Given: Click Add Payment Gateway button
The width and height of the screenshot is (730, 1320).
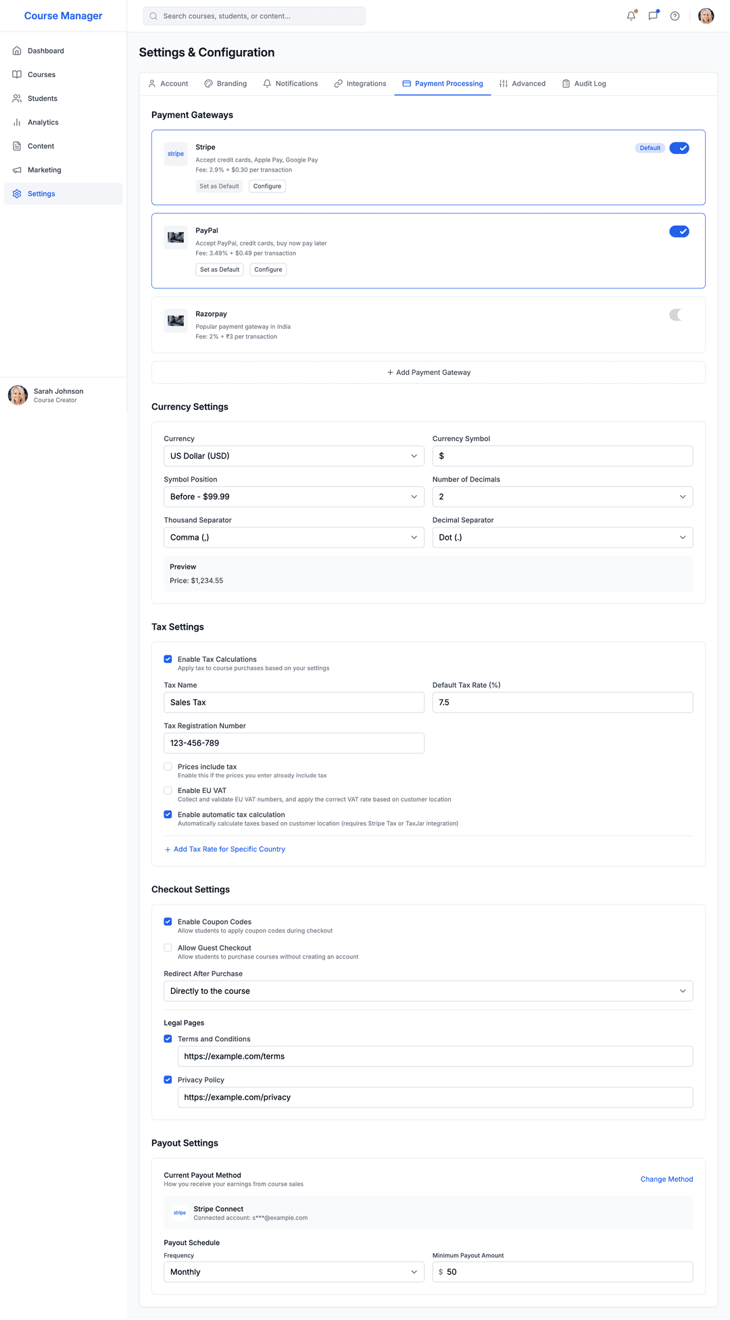Looking at the screenshot, I should pos(429,372).
